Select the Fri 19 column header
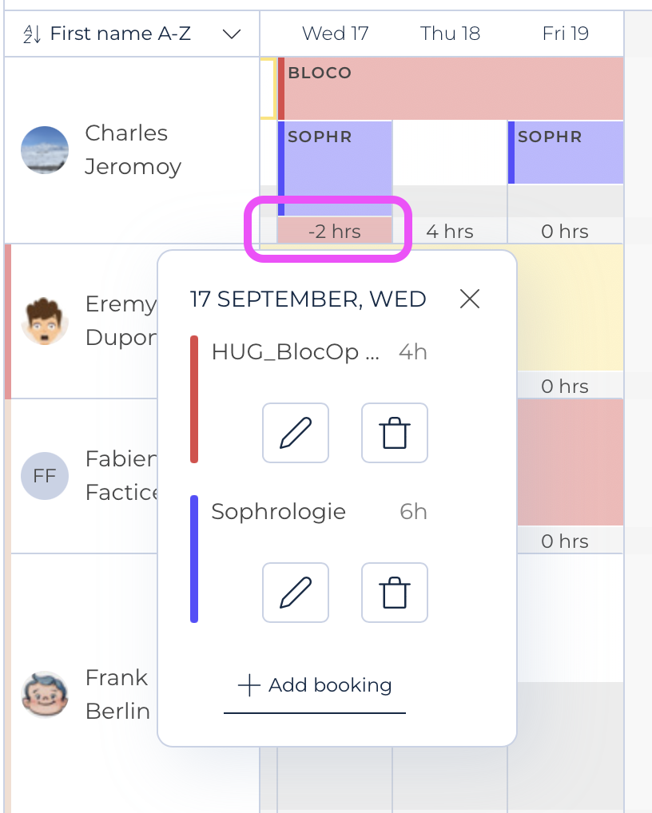652x813 pixels. point(566,34)
